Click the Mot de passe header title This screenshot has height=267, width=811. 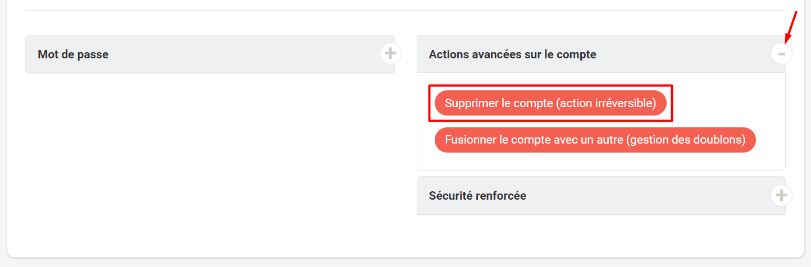(x=73, y=54)
